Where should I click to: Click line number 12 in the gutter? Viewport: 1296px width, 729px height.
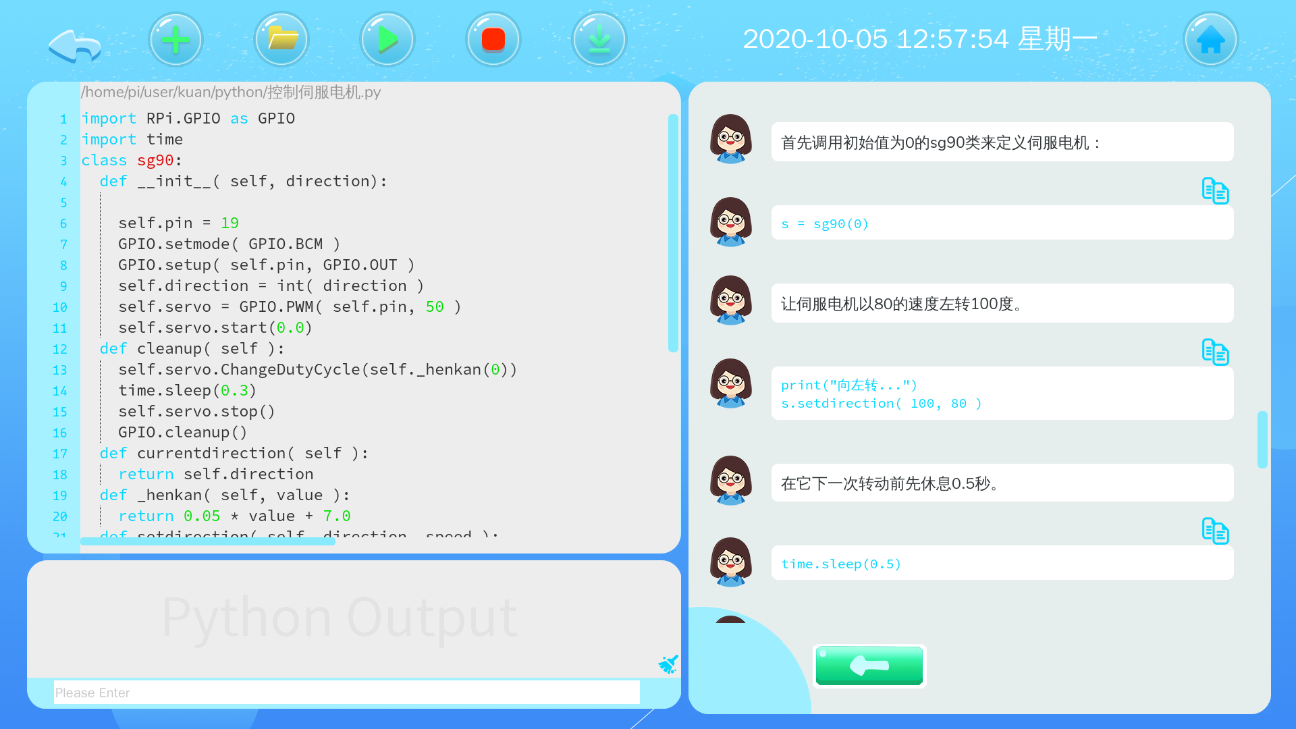[60, 350]
